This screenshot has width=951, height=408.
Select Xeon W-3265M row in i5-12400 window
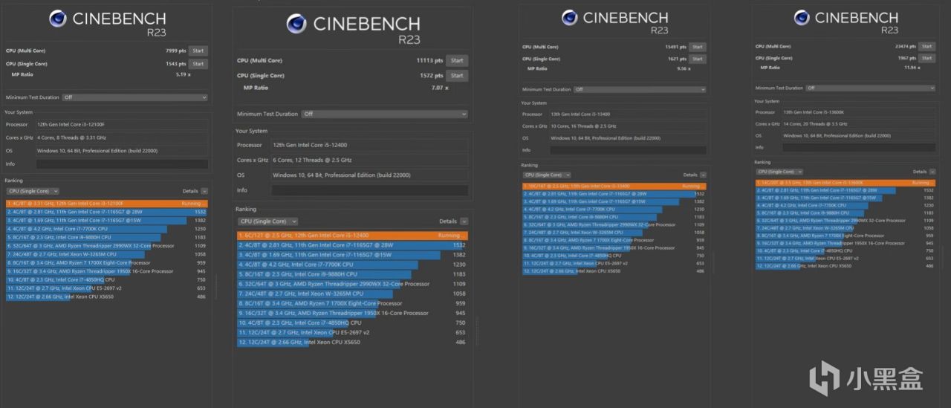click(x=352, y=294)
